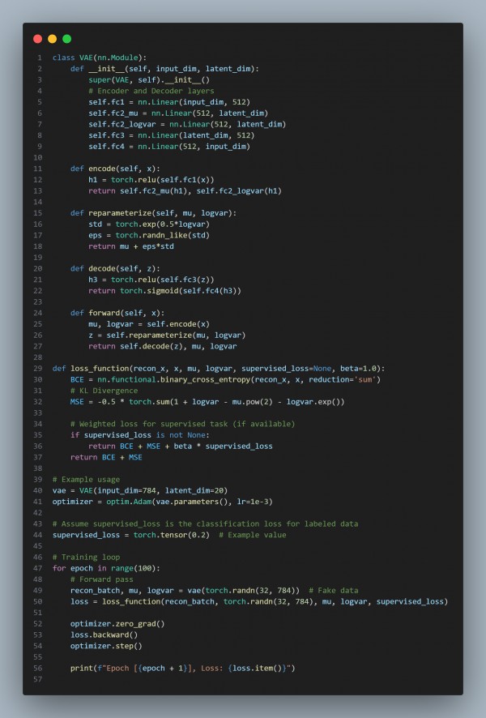Click the "# Training loop" comment
Image resolution: width=486 pixels, height=718 pixels.
pyautogui.click(x=86, y=558)
